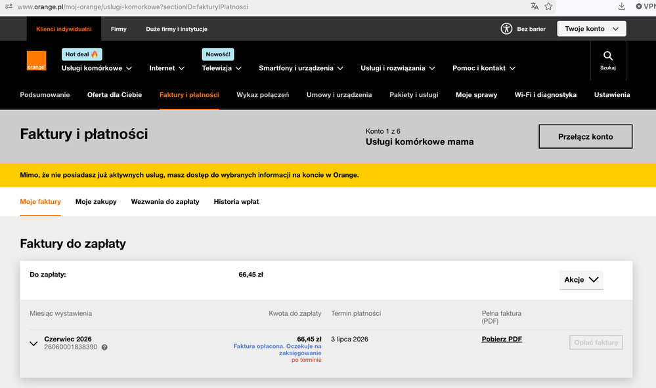Bookmark this page with the star icon
This screenshot has height=388, width=656.
[x=548, y=7]
